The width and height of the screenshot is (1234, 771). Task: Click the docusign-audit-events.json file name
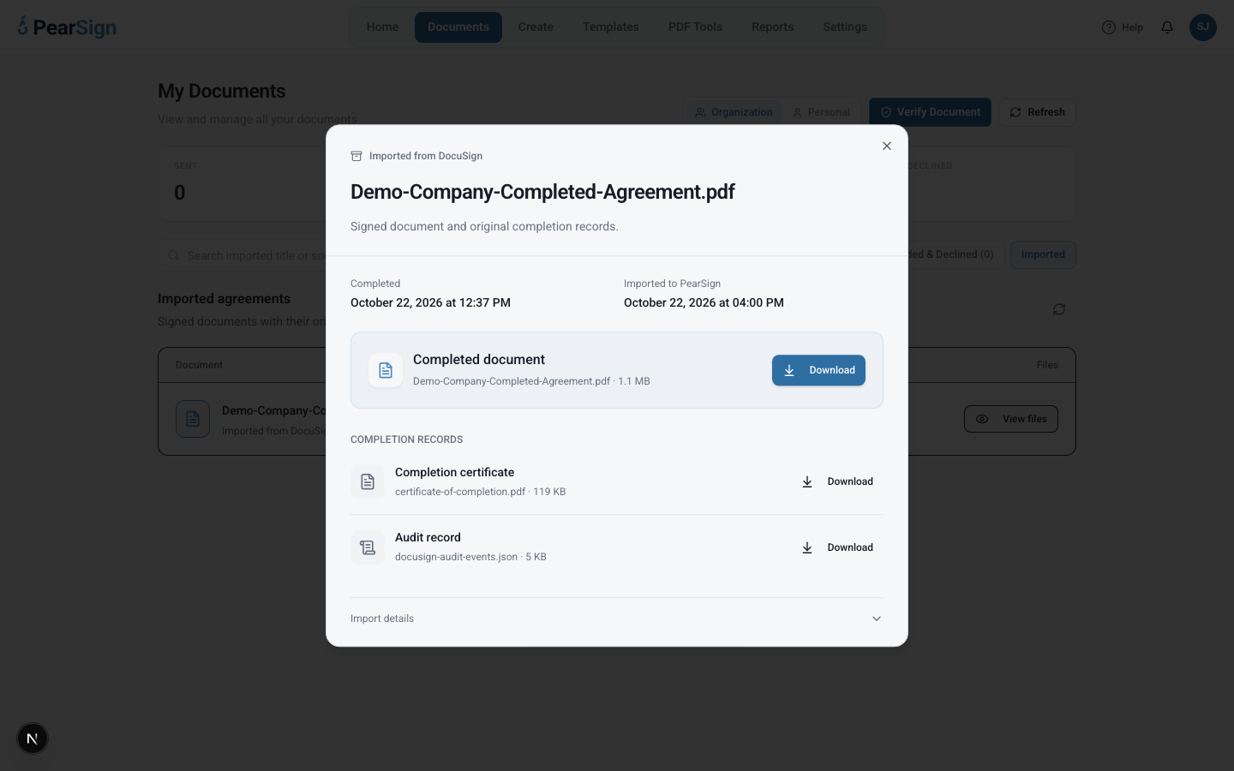tap(456, 557)
